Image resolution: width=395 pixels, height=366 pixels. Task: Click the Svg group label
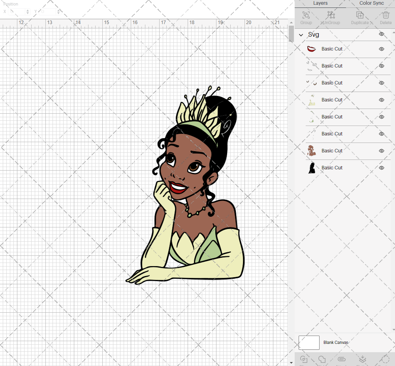(313, 34)
